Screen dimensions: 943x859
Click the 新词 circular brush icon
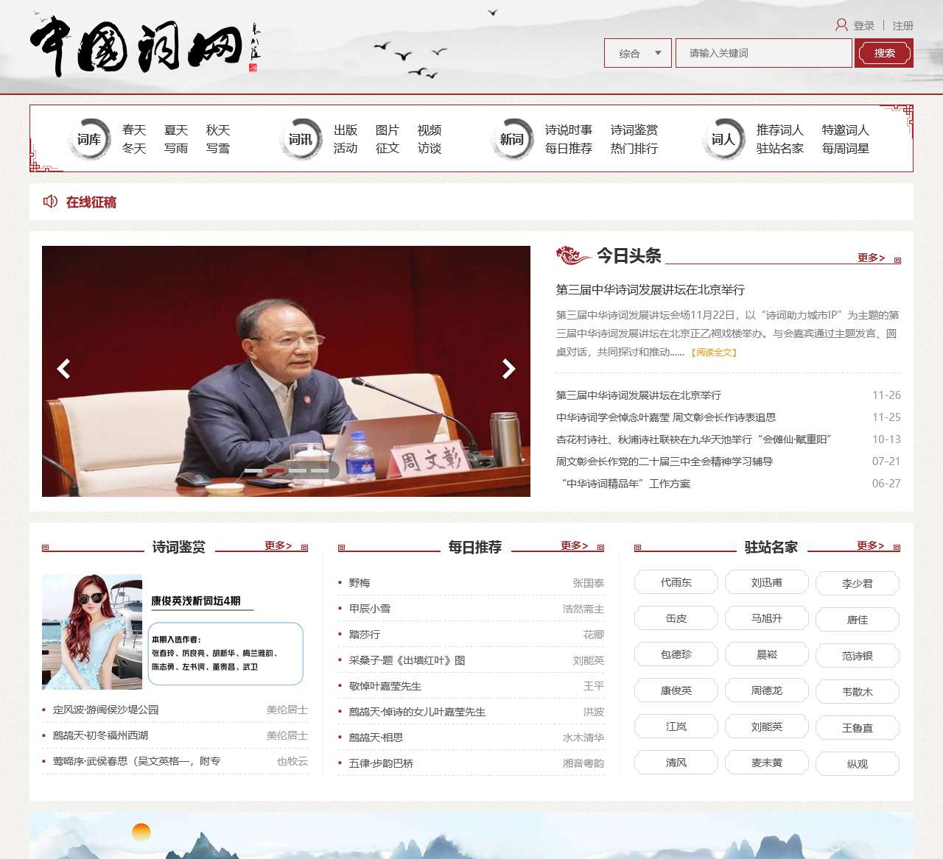[x=512, y=139]
